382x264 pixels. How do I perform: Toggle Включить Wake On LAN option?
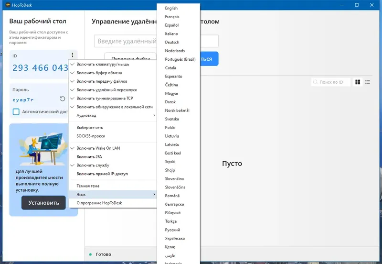pyautogui.click(x=113, y=148)
